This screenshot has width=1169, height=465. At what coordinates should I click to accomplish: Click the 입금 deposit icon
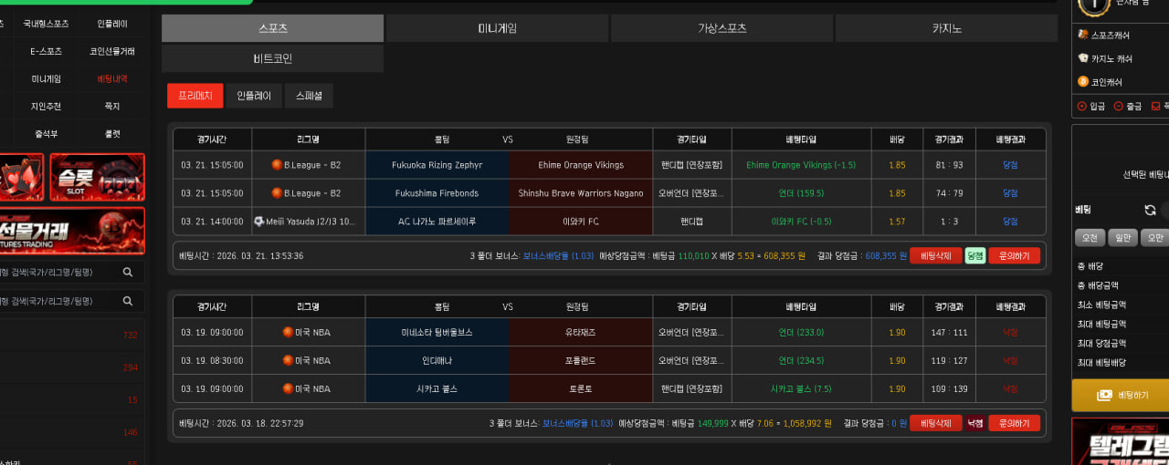coord(1082,106)
